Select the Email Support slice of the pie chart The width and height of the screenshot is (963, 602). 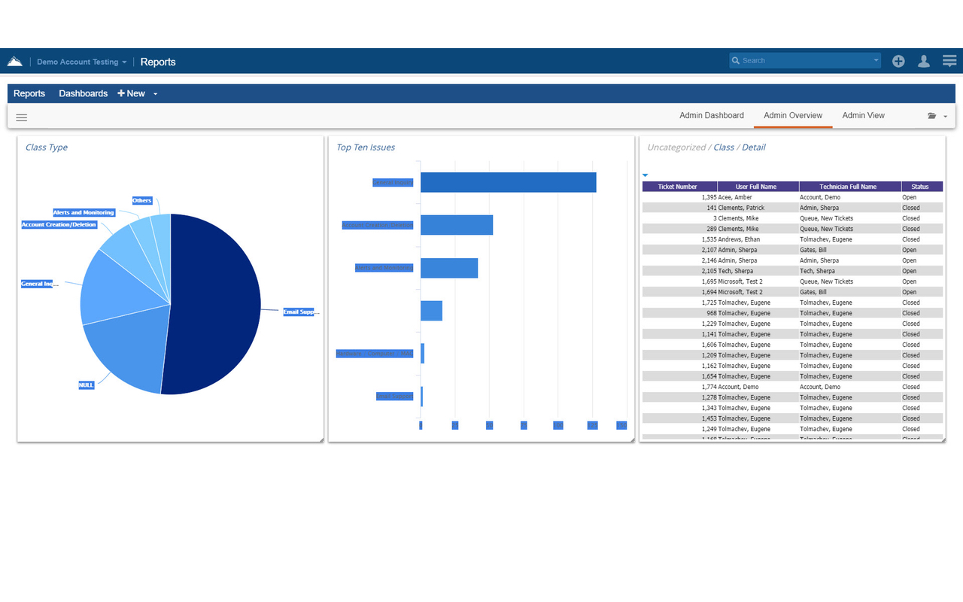coord(218,301)
